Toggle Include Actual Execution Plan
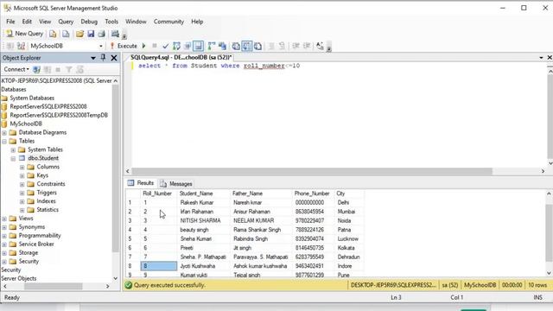Image resolution: width=553 pixels, height=311 pixels. [211, 46]
